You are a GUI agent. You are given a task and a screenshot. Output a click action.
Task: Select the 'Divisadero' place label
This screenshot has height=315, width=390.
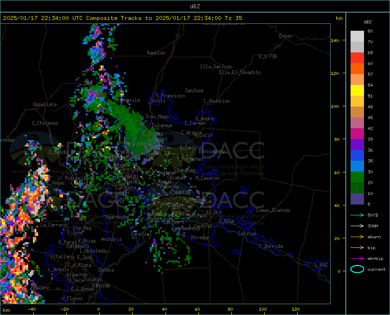[211, 151]
